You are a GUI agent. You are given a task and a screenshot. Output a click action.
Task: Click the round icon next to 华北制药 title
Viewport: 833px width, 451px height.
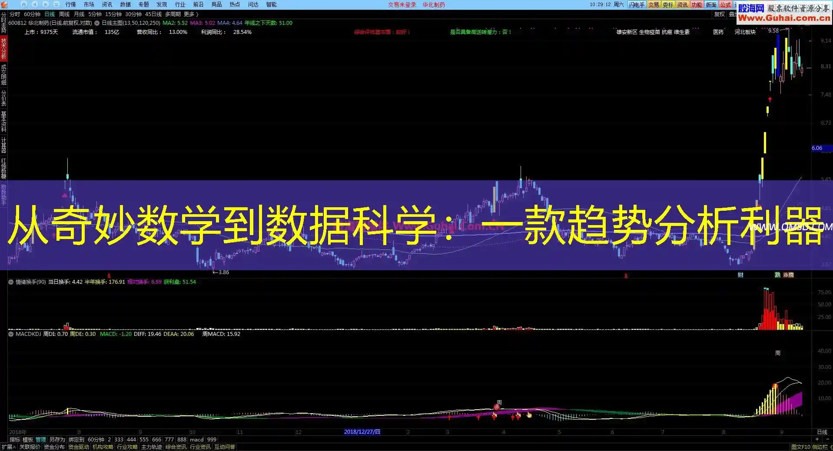click(x=97, y=23)
